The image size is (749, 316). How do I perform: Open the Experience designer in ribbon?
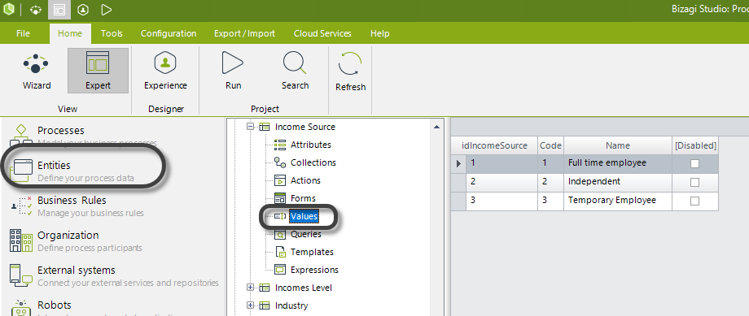pyautogui.click(x=166, y=71)
